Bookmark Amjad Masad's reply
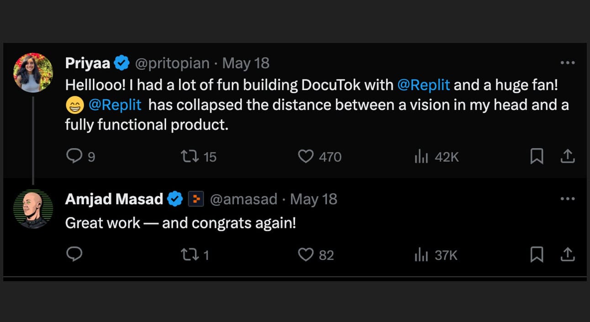This screenshot has height=322, width=590. [x=537, y=255]
